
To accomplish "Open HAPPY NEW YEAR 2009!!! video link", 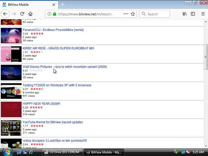I will [41, 103].
